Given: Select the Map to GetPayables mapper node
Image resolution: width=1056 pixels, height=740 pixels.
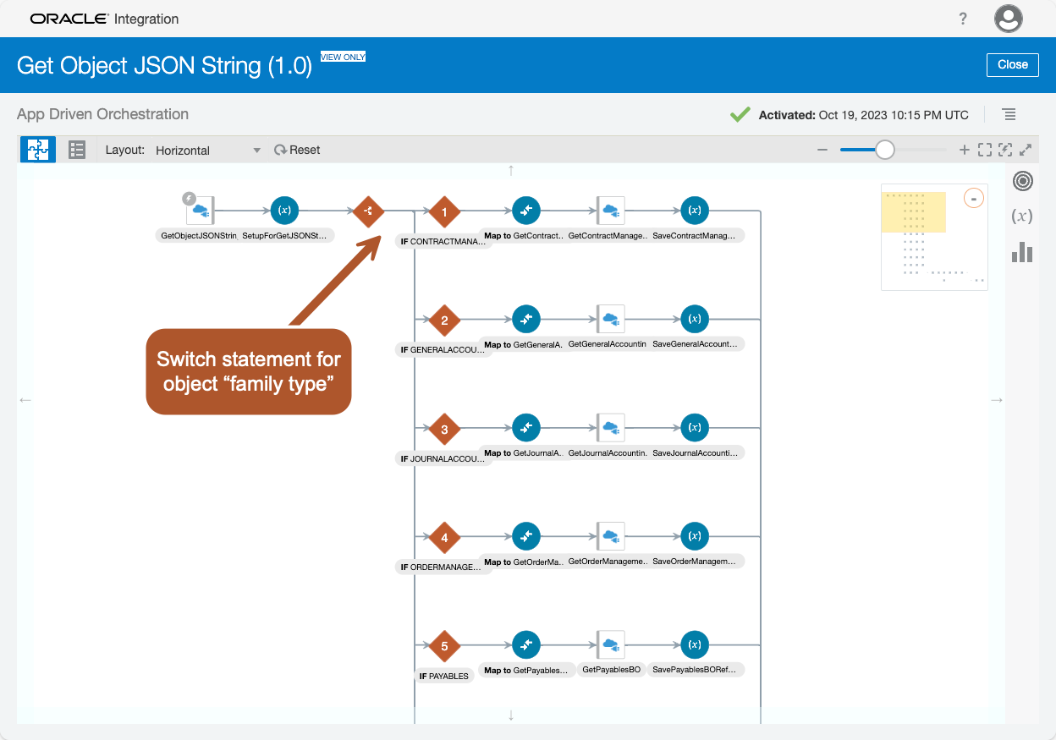Looking at the screenshot, I should point(526,644).
